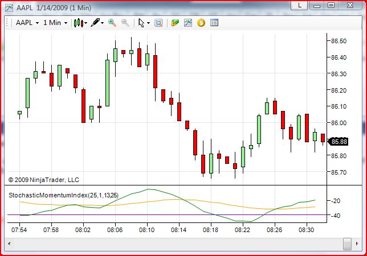
Task: Click the 08:18 time axis label
Action: tap(210, 230)
